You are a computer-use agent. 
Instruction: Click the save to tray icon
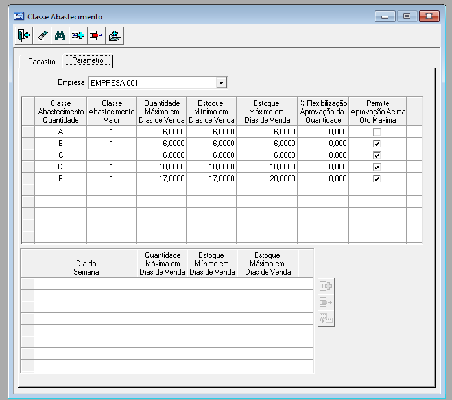[x=114, y=36]
